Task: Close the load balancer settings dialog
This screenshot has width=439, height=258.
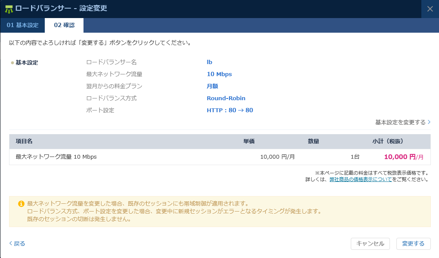Action: click(430, 9)
